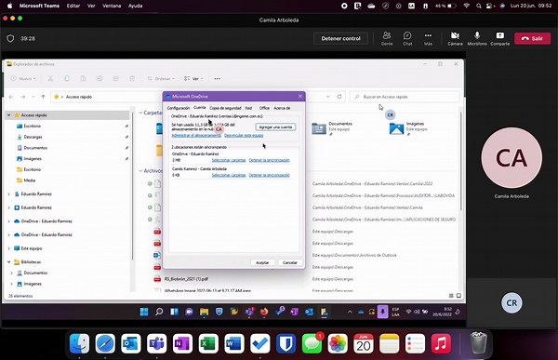Click the purple microphone icon in remote taskbar
This screenshot has height=360, width=558.
pos(382,312)
